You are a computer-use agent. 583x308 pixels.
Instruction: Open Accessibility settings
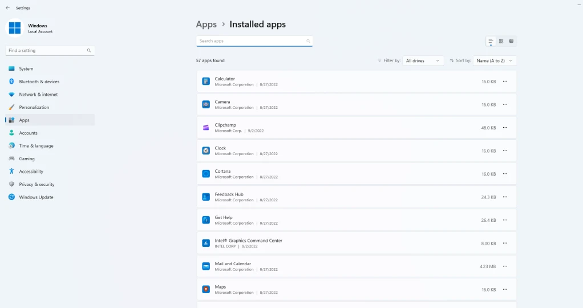[x=50, y=172]
